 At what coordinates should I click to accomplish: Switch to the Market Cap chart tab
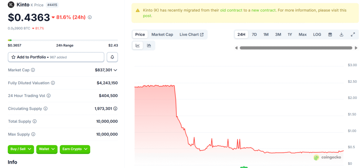(x=162, y=34)
